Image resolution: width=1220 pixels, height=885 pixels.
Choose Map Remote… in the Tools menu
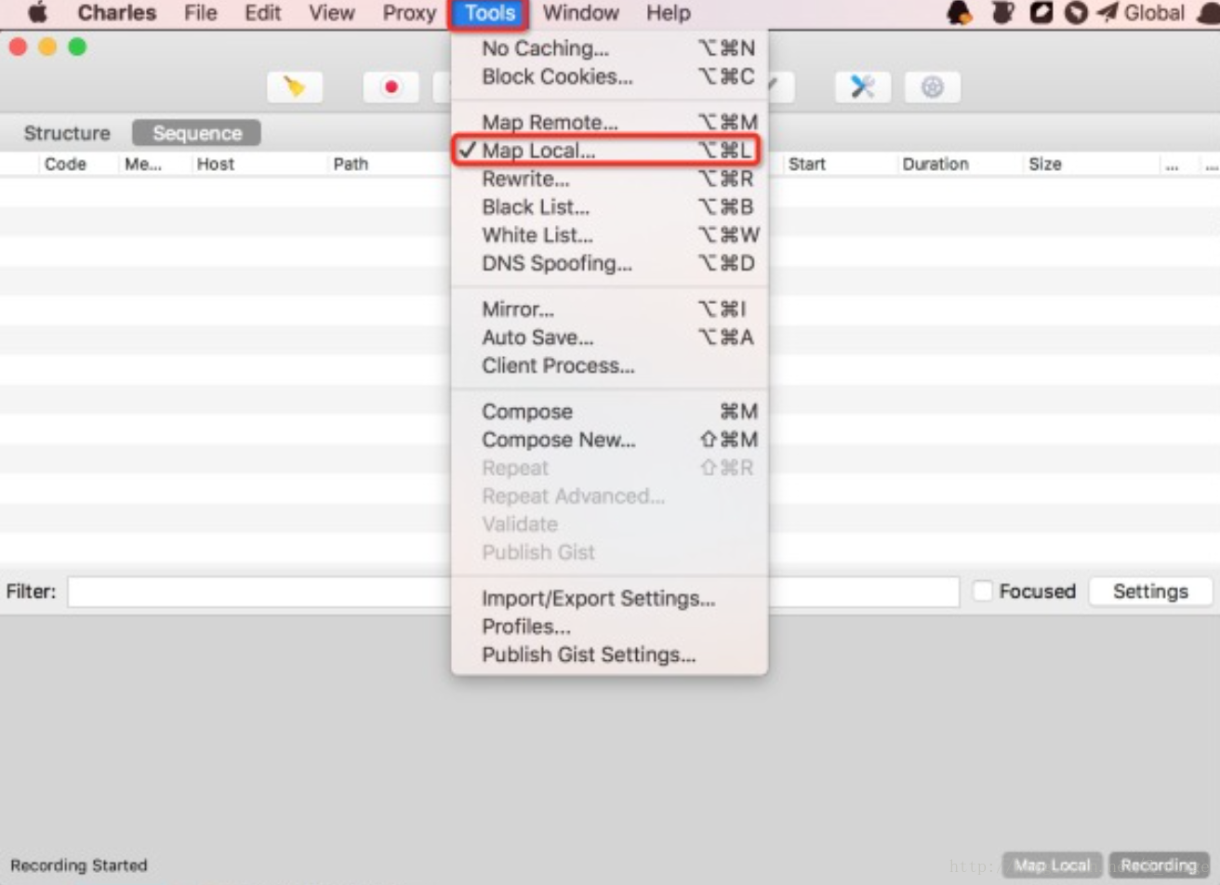tap(609, 123)
